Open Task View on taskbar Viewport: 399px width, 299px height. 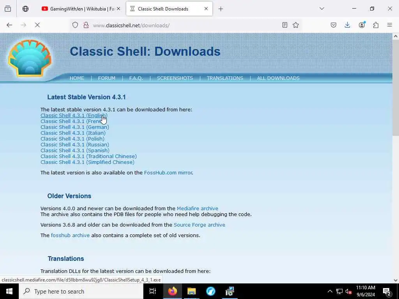[x=153, y=291]
